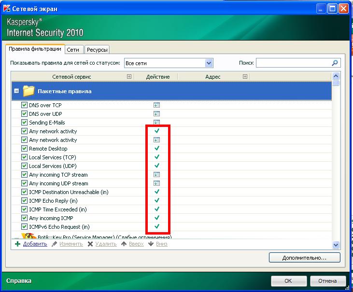Click the yellow folder icon of Пакетные правила
Viewport: 353px width, 292px height.
pos(28,91)
